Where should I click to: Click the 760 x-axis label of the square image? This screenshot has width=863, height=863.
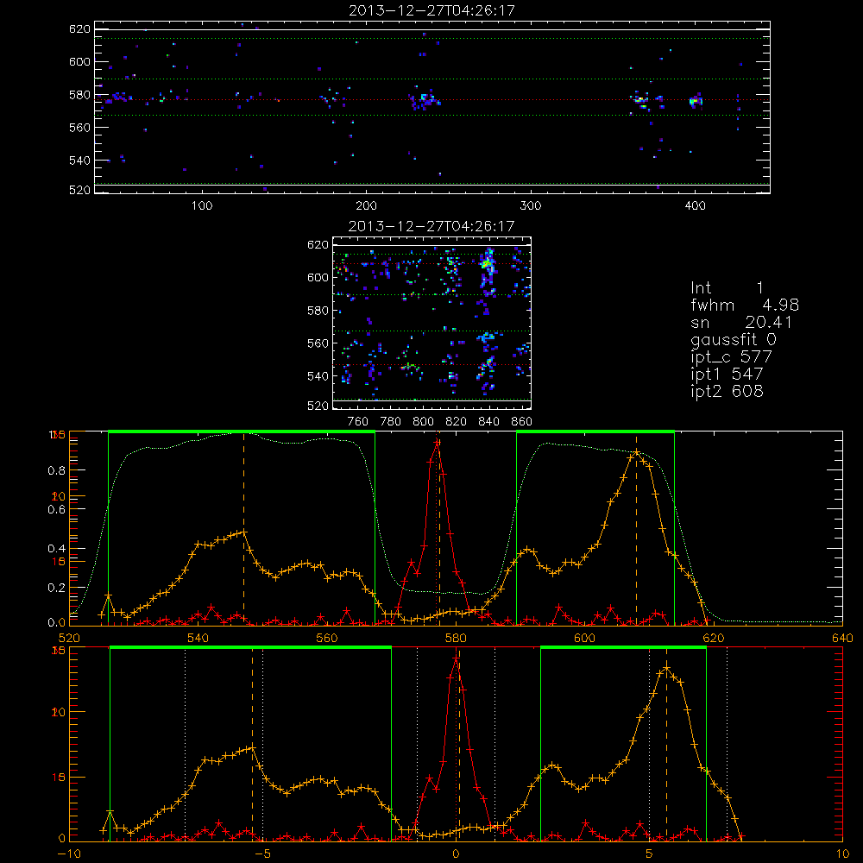tap(358, 422)
